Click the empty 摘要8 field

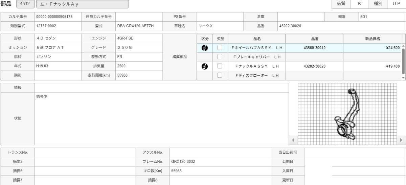[220, 180]
